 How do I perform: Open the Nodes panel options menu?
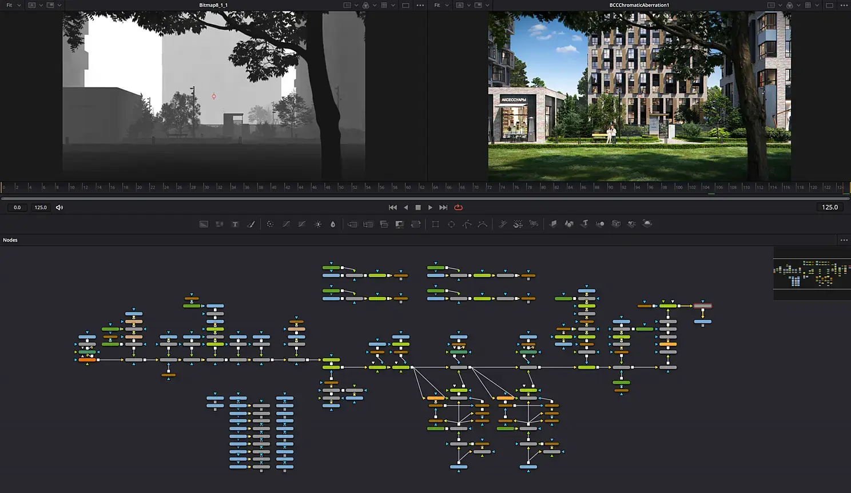844,240
